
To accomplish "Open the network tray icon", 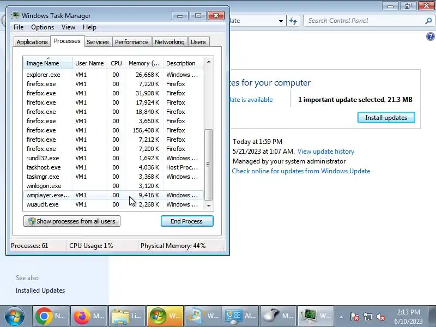I will tap(367, 317).
